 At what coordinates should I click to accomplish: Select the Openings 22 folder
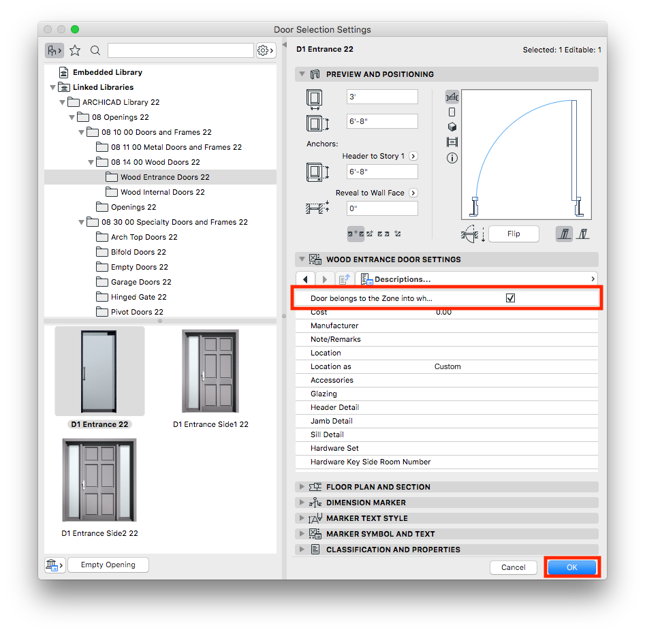tap(133, 207)
